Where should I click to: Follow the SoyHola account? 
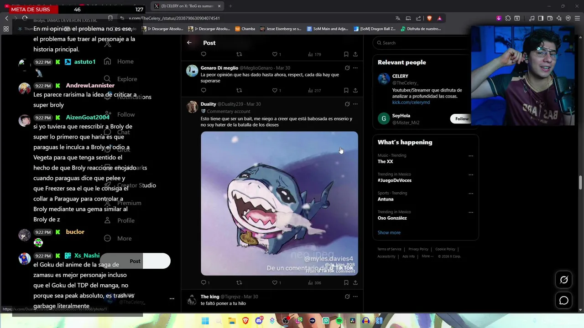(x=462, y=119)
